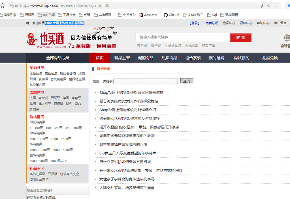Open the Acunetix bookmark icon
This screenshot has width=290, height=199.
142,15
